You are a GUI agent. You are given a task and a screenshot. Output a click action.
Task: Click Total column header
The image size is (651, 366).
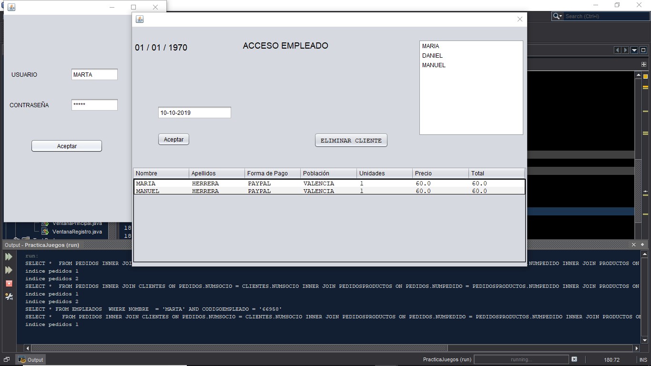(496, 173)
